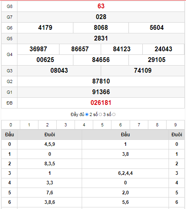The height and width of the screenshot is (209, 186).
Task: Choose digit filter tab 3
Action: 65,125
